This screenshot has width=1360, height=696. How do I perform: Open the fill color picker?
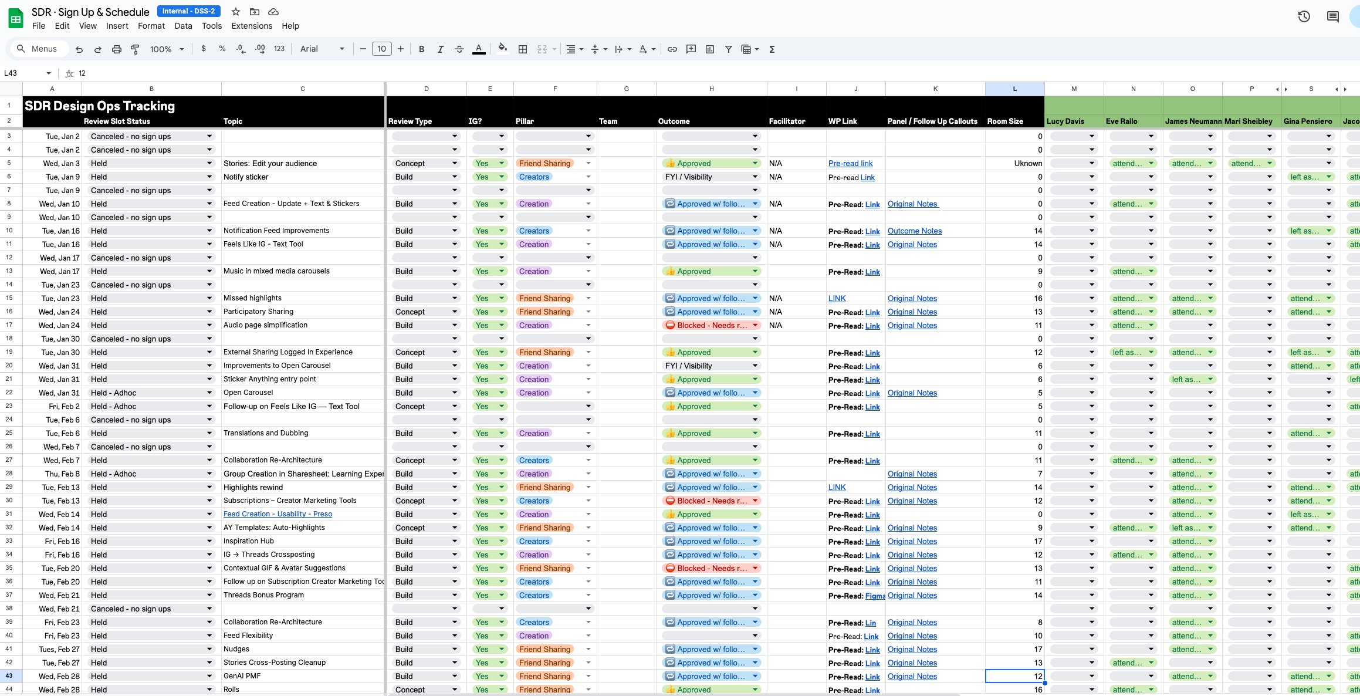(x=502, y=48)
